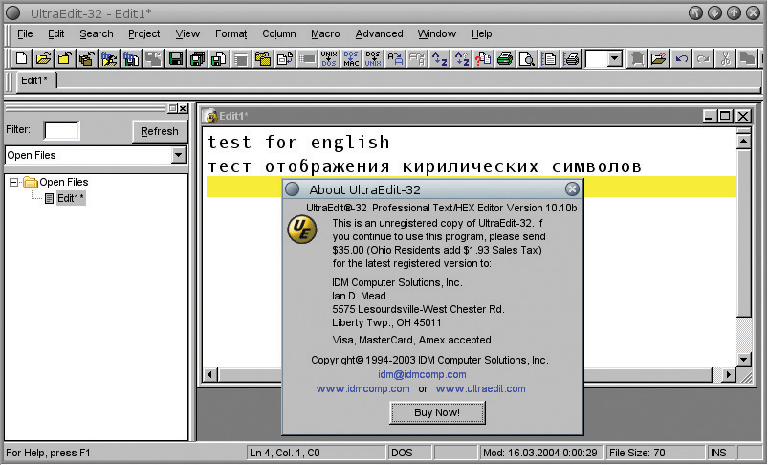
Task: Click the DOS to MAC conversion icon
Action: click(x=351, y=59)
